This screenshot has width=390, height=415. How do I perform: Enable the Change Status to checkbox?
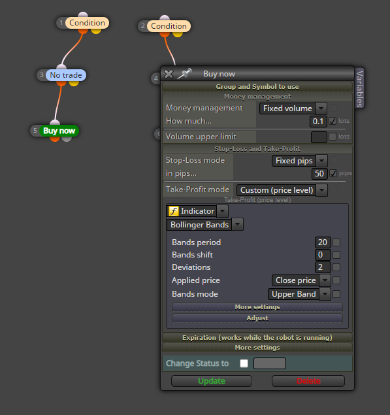point(244,363)
